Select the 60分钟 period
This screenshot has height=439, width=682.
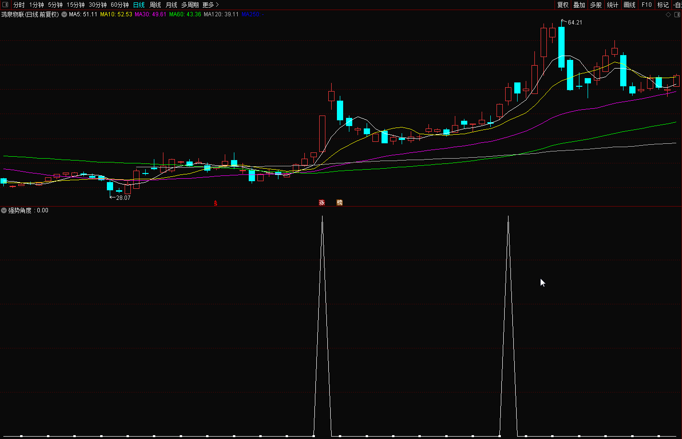pos(120,5)
